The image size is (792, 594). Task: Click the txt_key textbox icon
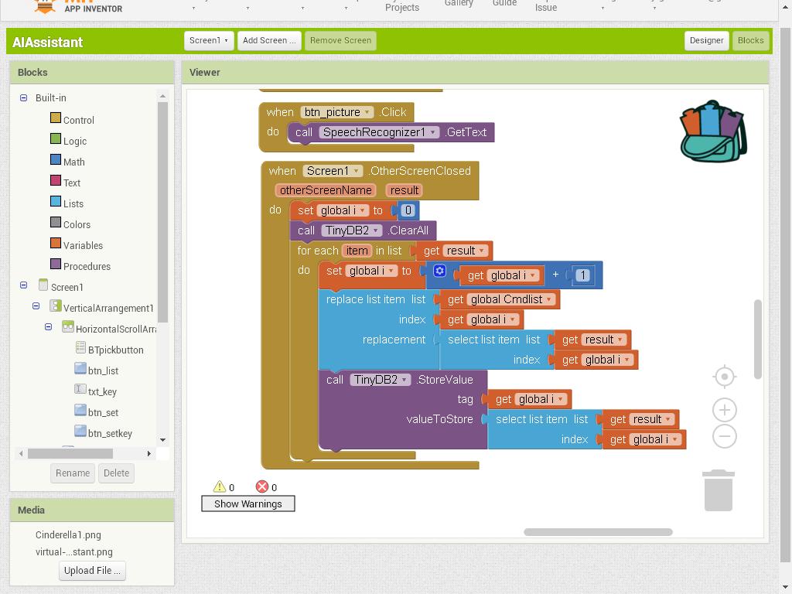pyautogui.click(x=80, y=390)
